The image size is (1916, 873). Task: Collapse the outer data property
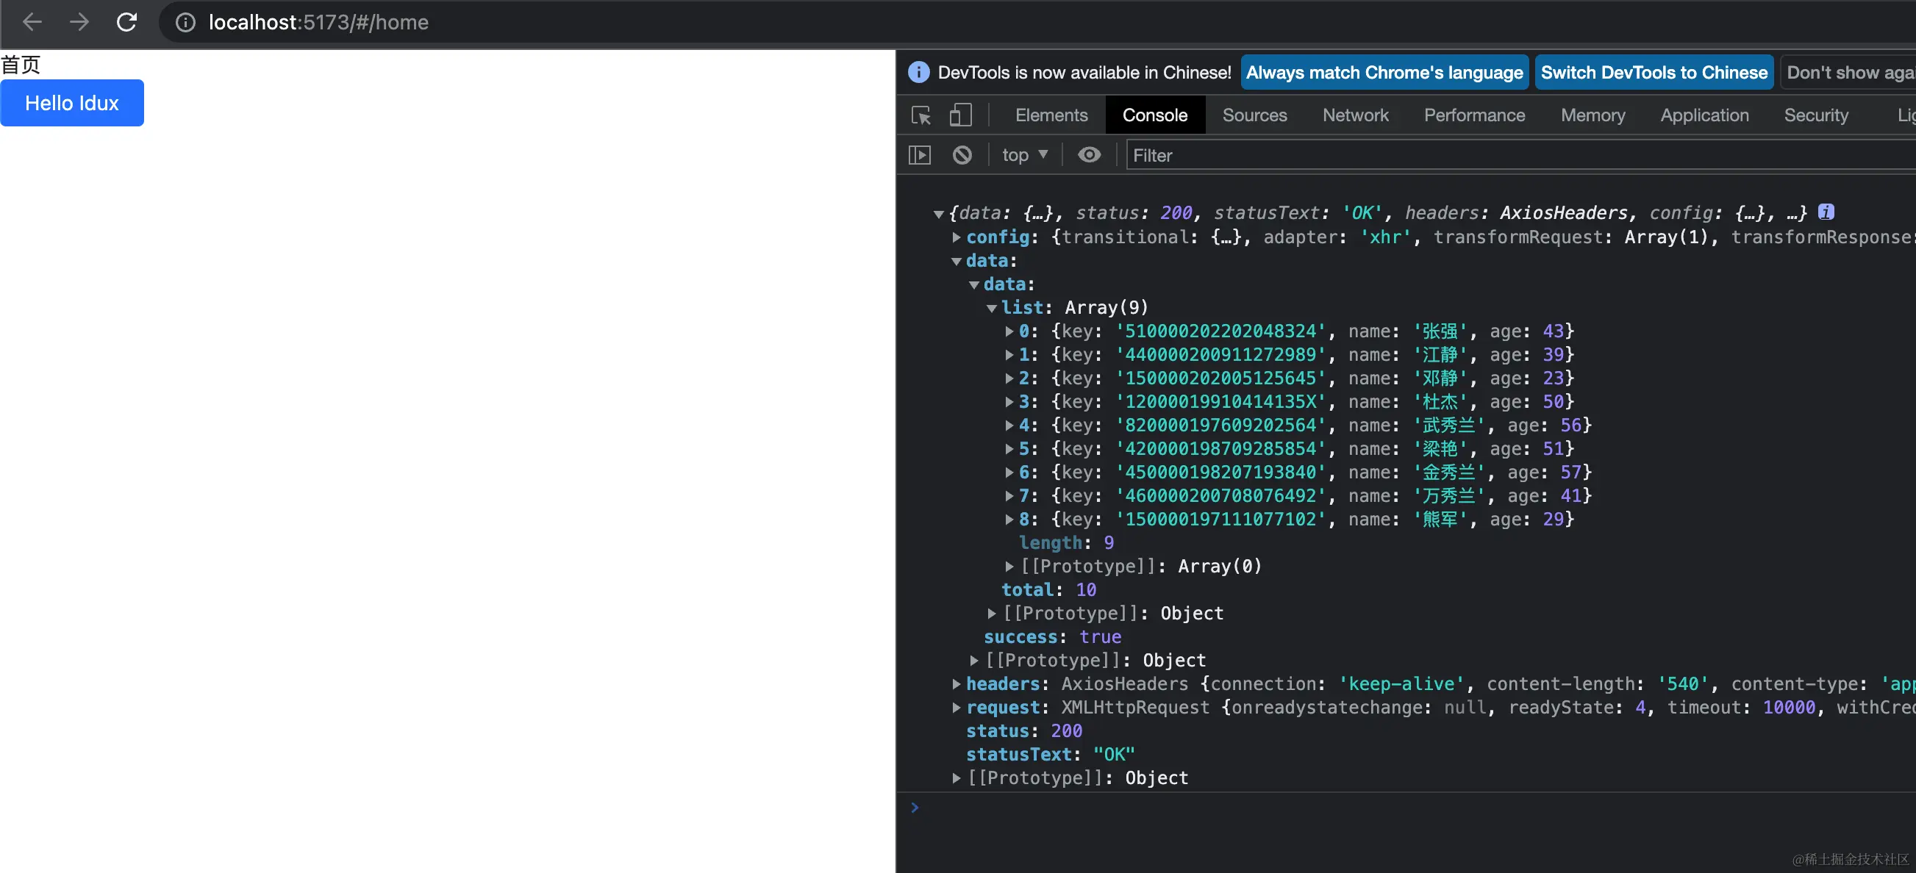click(x=957, y=261)
